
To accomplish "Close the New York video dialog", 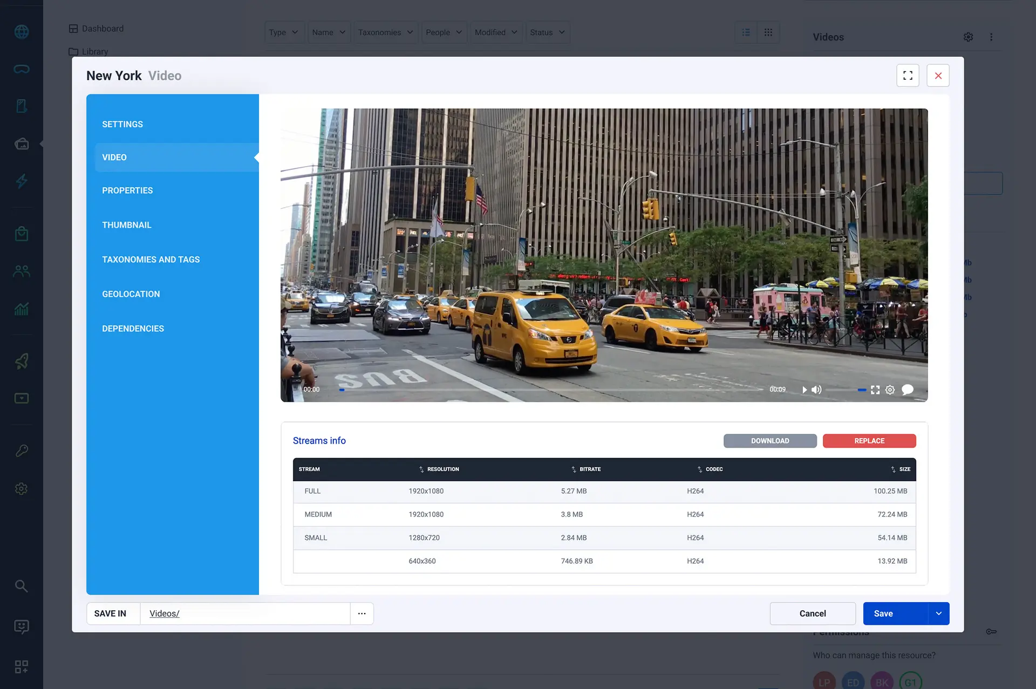I will click(938, 76).
